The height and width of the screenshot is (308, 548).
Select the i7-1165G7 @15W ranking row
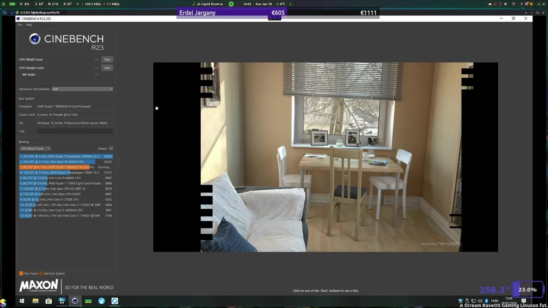[66, 216]
